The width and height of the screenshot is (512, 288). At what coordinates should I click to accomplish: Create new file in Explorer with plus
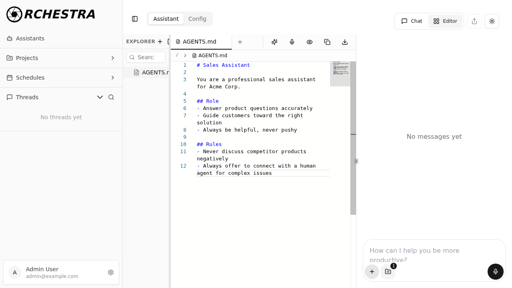160,42
